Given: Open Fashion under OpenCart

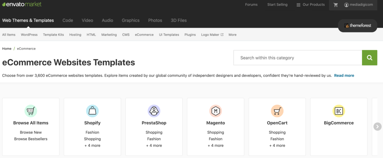Looking at the screenshot, I should (277, 139).
